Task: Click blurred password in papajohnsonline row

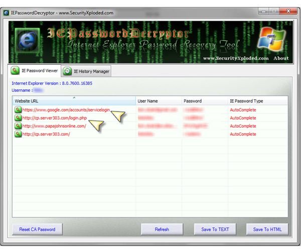Action: coord(196,126)
